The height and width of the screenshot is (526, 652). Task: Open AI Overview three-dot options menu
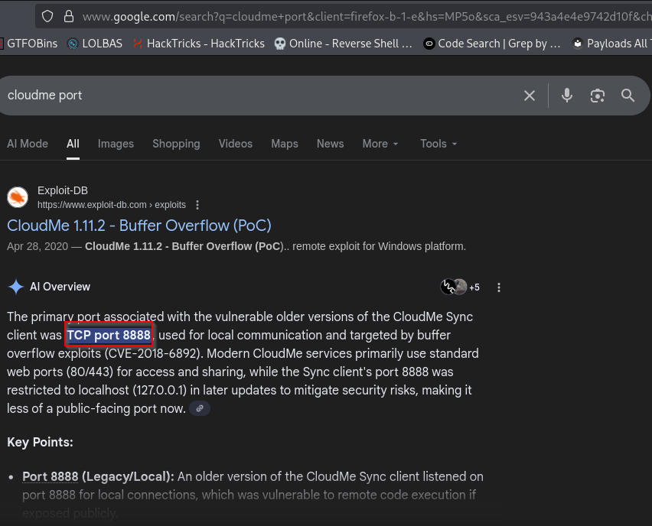pos(499,287)
